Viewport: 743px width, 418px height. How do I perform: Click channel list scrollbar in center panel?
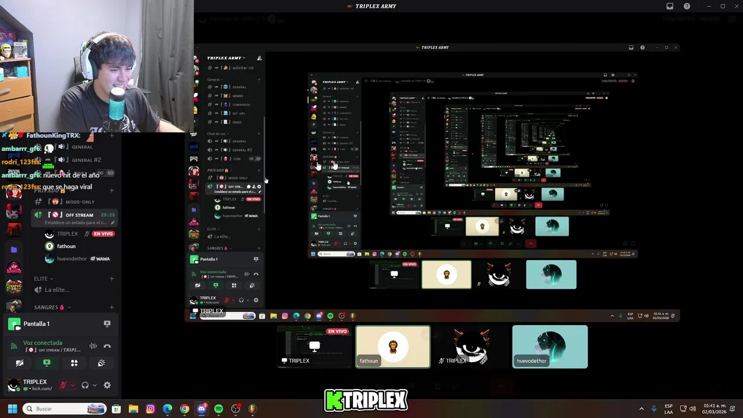pyautogui.click(x=265, y=165)
